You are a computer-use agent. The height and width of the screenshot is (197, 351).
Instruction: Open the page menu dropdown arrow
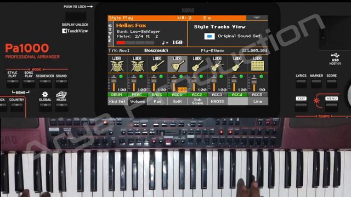pos(257,18)
